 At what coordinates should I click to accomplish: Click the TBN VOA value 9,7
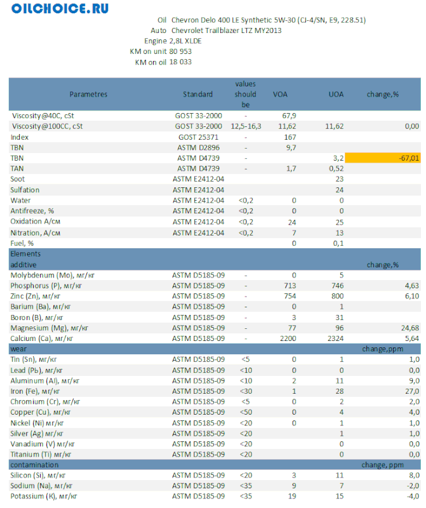(291, 148)
